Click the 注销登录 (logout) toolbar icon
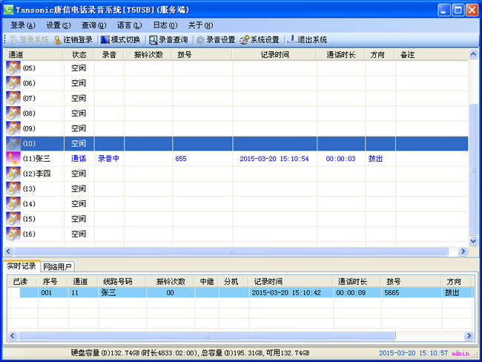 click(x=58, y=40)
